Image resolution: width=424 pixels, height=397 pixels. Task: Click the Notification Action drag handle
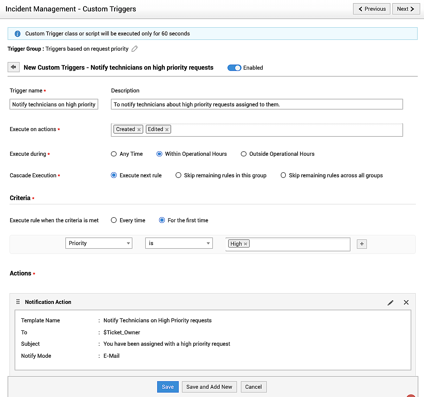[18, 302]
